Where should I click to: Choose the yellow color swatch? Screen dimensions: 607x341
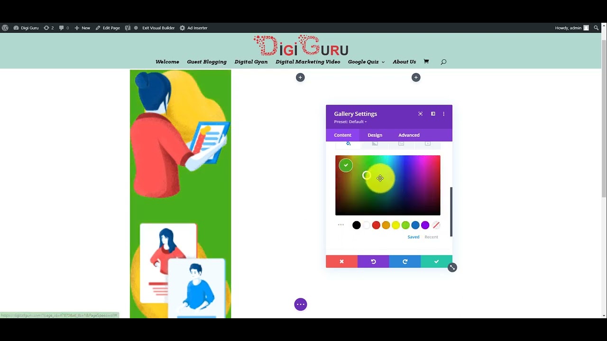[x=396, y=225]
